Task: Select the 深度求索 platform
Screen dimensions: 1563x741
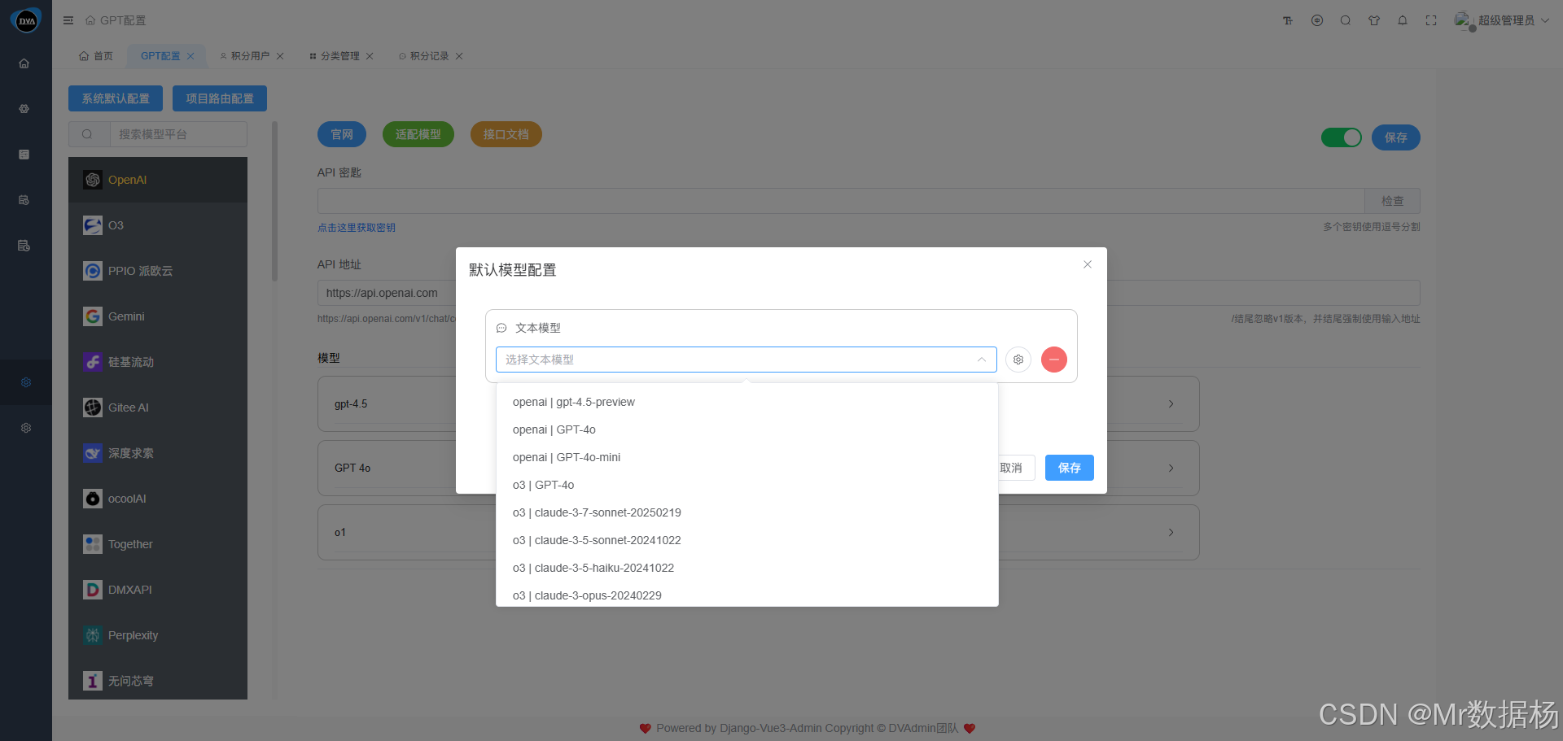Action: (158, 453)
